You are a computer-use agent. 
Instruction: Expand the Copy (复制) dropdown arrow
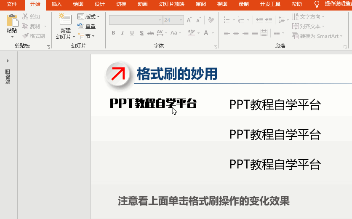45,26
